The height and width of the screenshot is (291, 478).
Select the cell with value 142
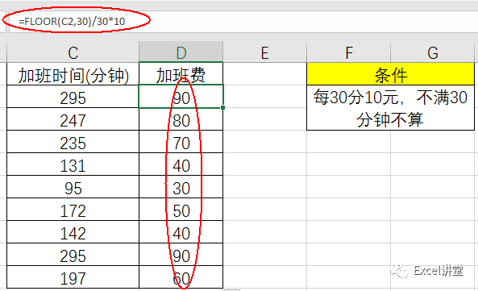pos(73,232)
